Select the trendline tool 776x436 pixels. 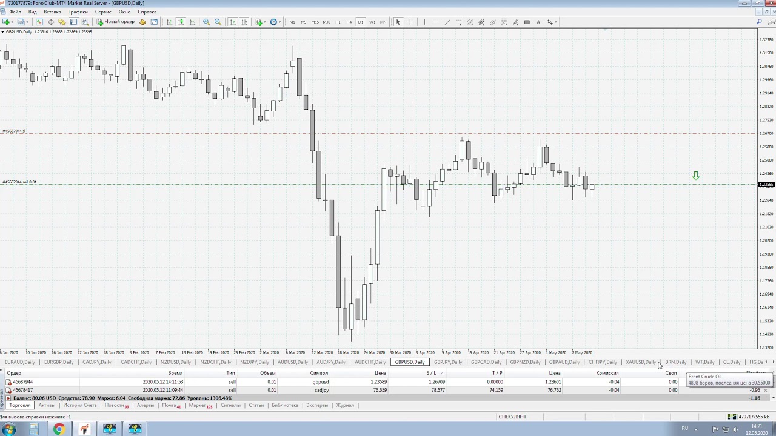(x=447, y=22)
